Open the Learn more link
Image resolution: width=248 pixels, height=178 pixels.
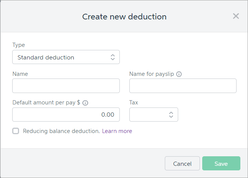tap(117, 131)
